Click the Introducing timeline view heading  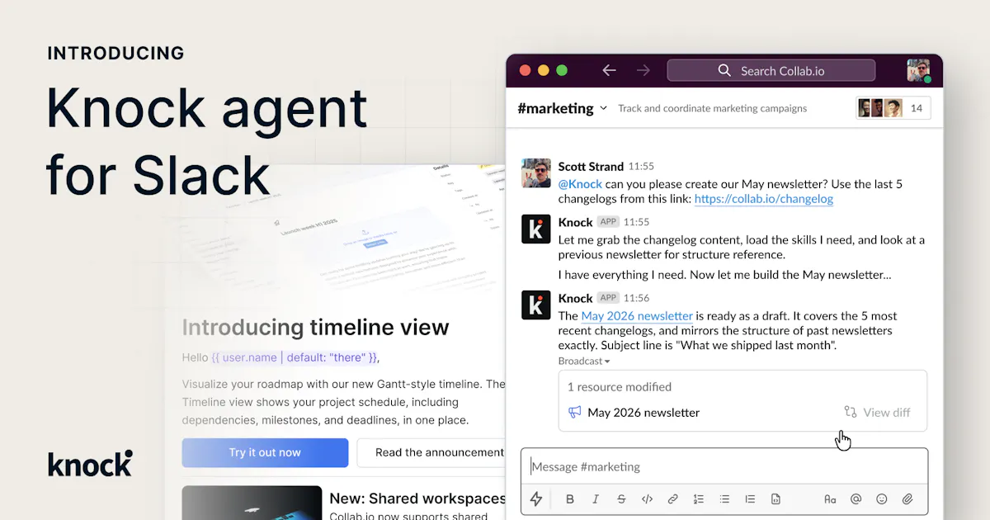[315, 328]
